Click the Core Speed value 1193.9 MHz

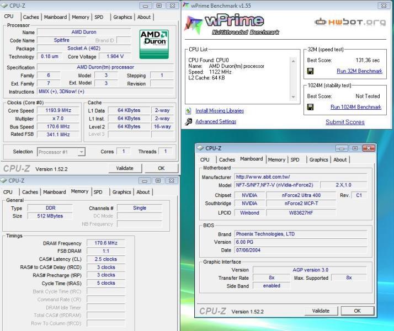click(58, 110)
